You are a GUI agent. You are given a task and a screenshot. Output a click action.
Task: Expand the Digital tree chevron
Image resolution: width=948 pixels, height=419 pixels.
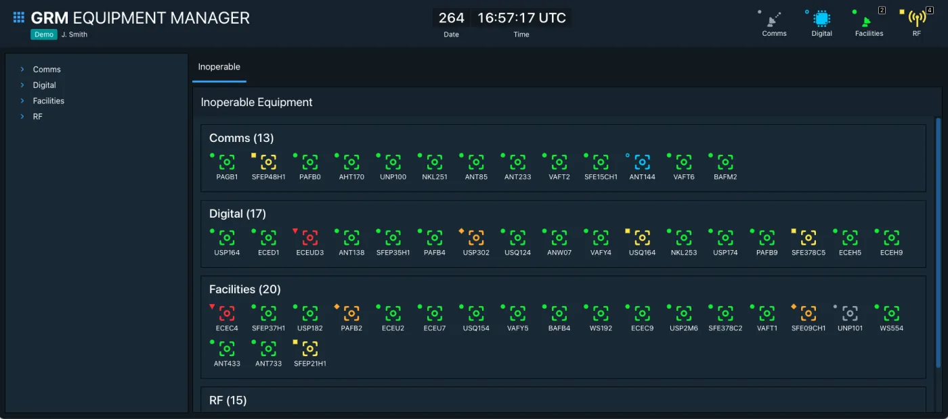pos(22,85)
